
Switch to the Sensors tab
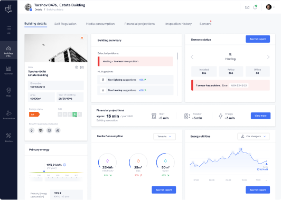[205, 24]
